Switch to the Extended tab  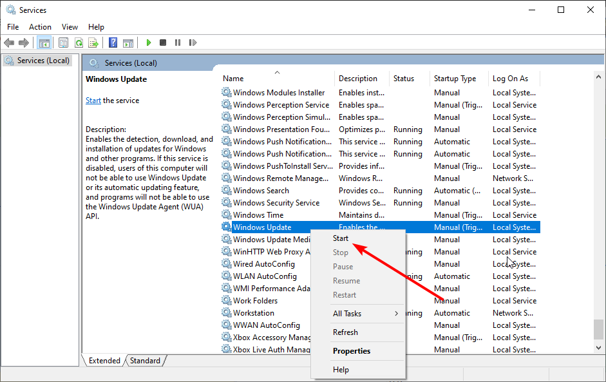point(104,360)
